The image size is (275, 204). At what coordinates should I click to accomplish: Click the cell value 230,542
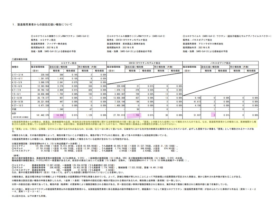click(45, 74)
